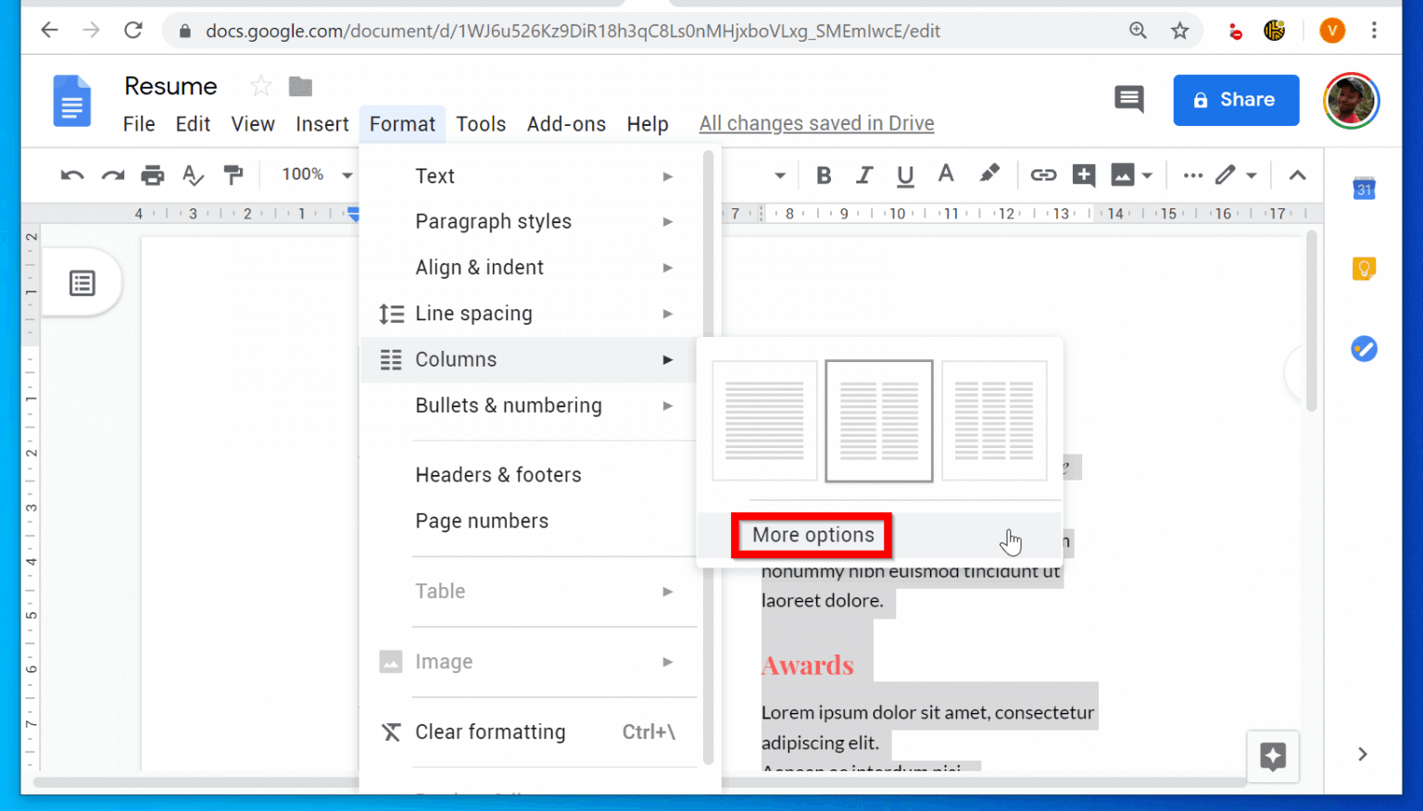
Task: Open Google Keep side panel
Action: pyautogui.click(x=1364, y=268)
